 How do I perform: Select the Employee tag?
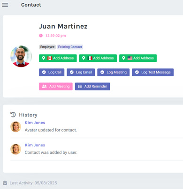tap(47, 47)
